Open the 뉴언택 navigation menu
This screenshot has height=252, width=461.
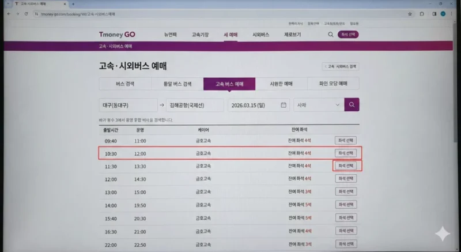pyautogui.click(x=170, y=35)
